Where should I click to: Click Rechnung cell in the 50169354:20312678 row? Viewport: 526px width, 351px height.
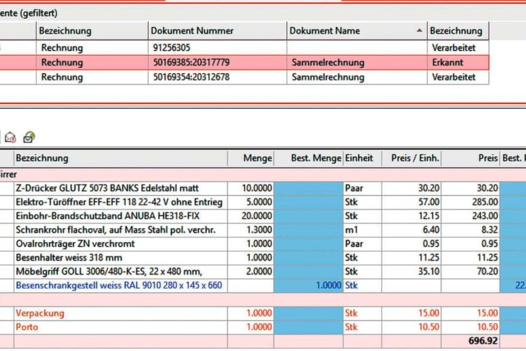pyautogui.click(x=92, y=77)
